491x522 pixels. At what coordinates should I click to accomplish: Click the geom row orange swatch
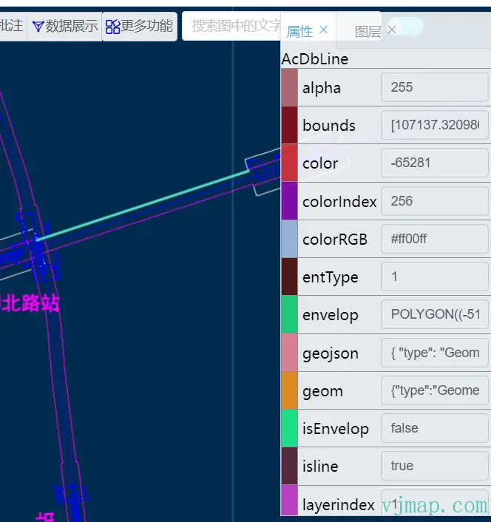click(x=289, y=390)
